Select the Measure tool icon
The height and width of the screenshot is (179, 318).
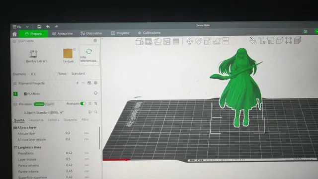(271, 40)
